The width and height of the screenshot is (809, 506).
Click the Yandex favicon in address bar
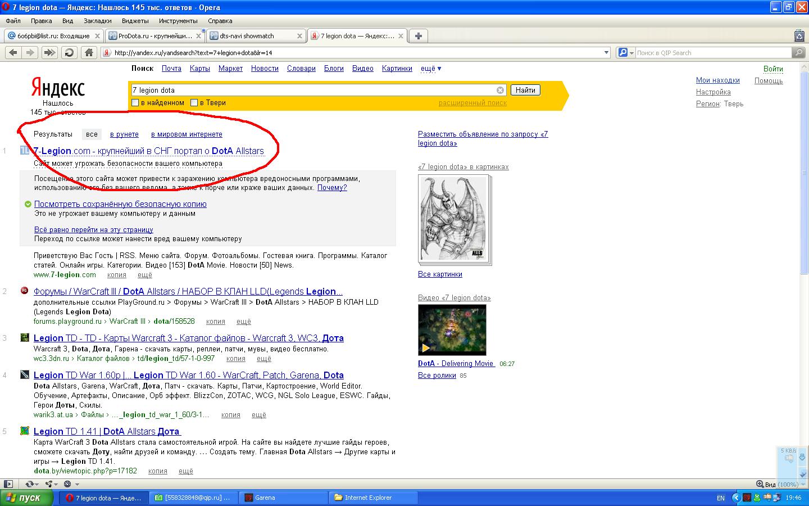pos(106,53)
